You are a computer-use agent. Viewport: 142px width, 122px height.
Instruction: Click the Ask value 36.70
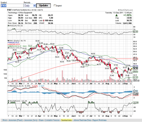(34, 15)
